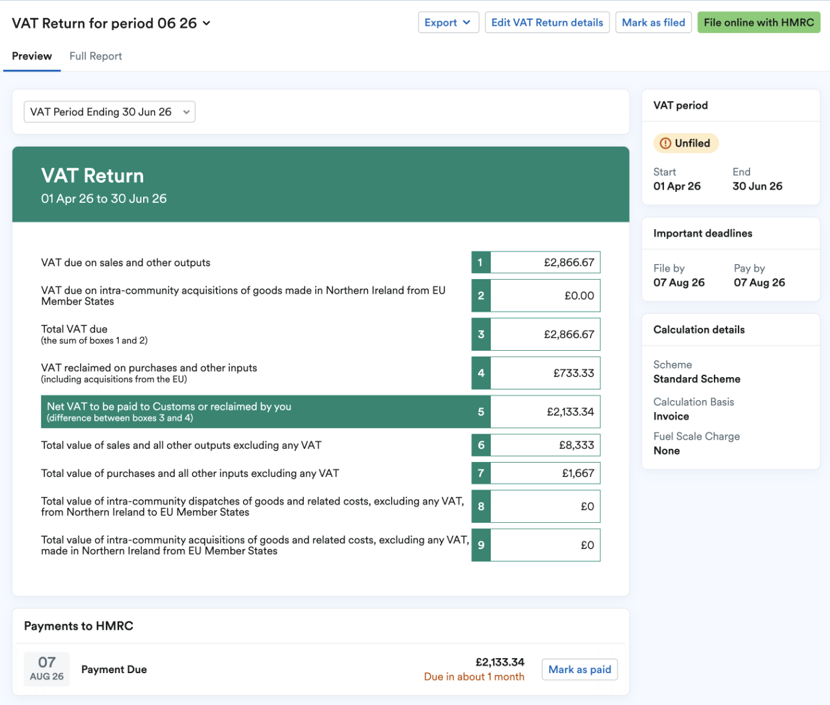Screen dimensions: 830x705
Task: Click box 9 value £0
Action: click(545, 546)
